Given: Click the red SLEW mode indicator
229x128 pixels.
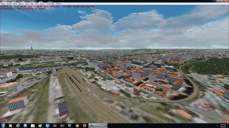Looking at the screenshot, I should pos(226,122).
